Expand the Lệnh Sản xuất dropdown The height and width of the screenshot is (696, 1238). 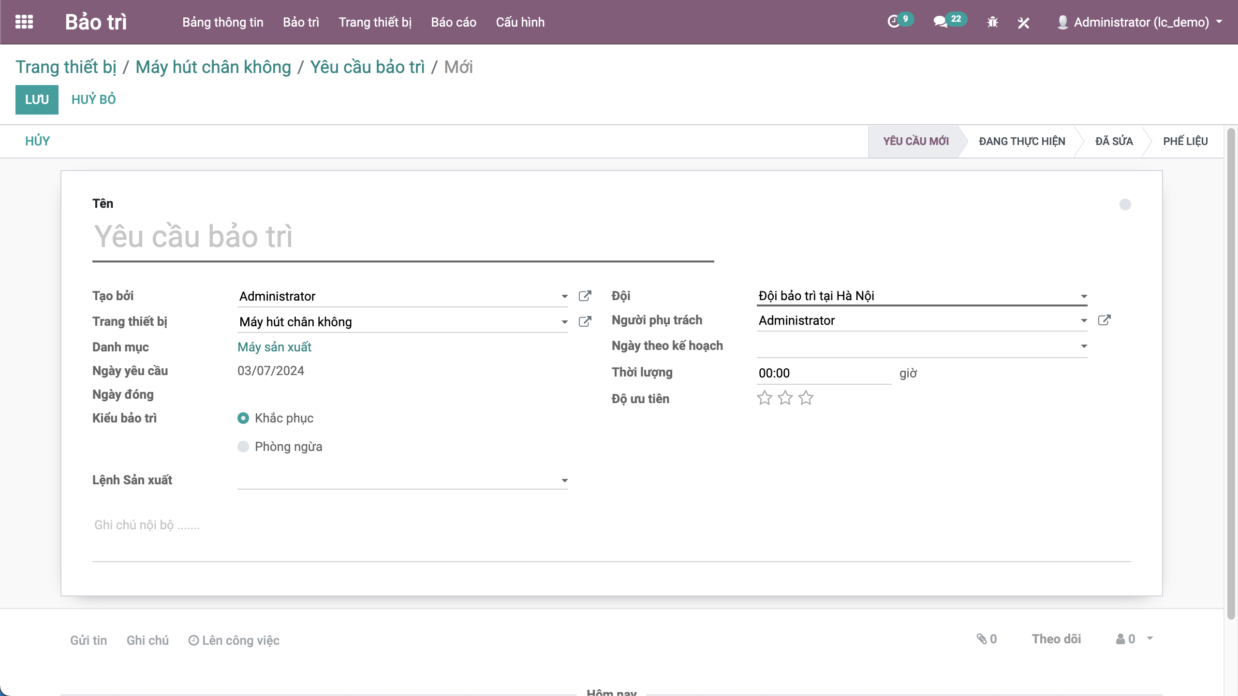point(564,480)
